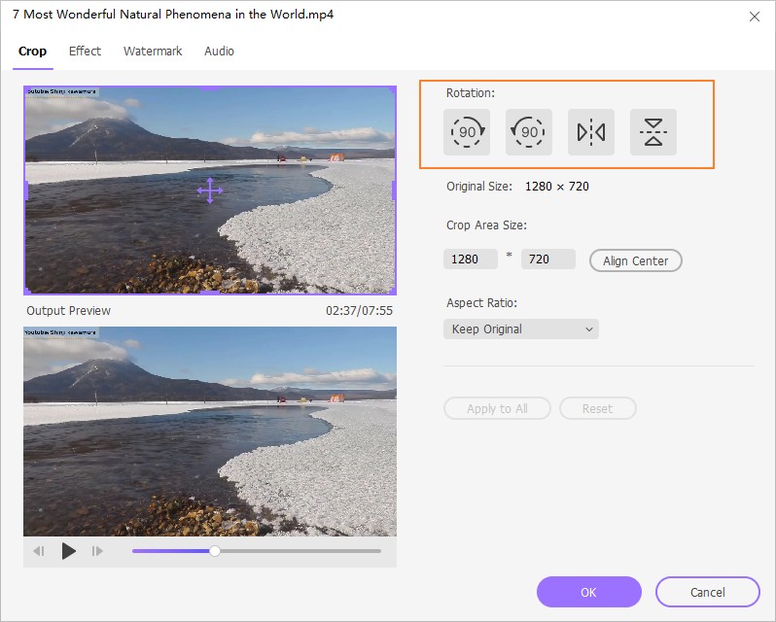
Task: Open the Aspect Ratio dropdown
Action: (x=521, y=329)
